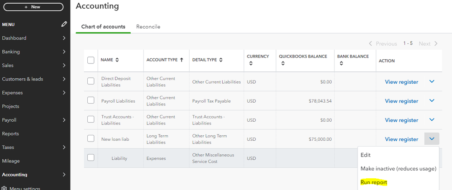Expand the Banking menu section
The height and width of the screenshot is (190, 452).
point(64,52)
